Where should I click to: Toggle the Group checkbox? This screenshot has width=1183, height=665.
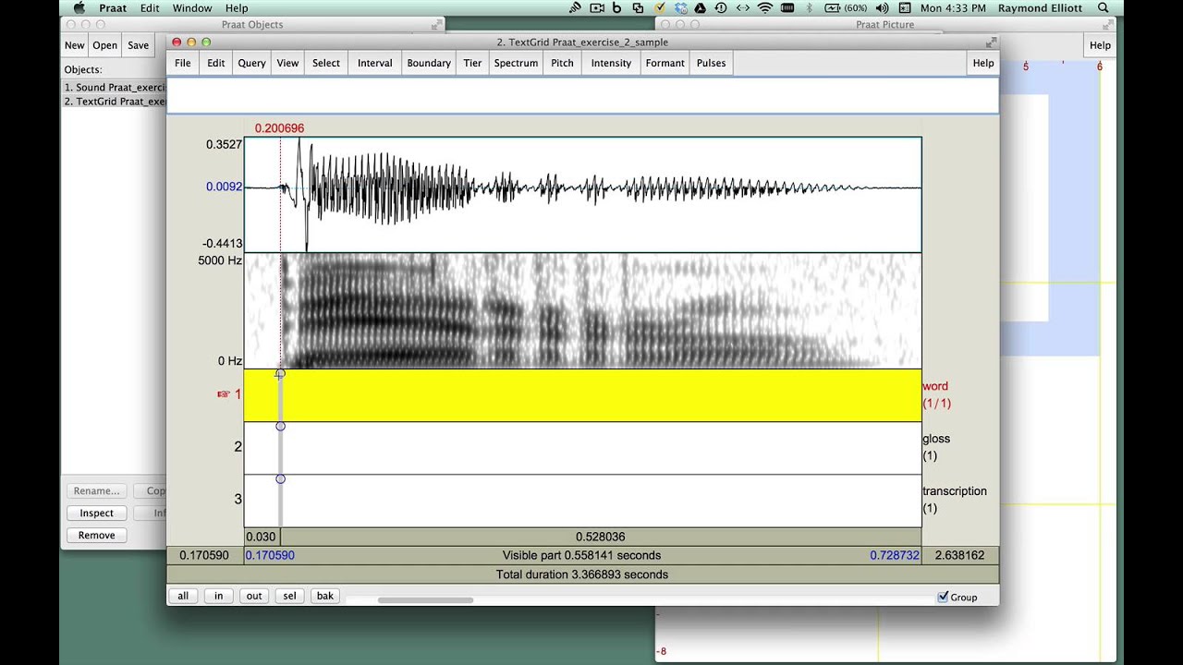(943, 597)
